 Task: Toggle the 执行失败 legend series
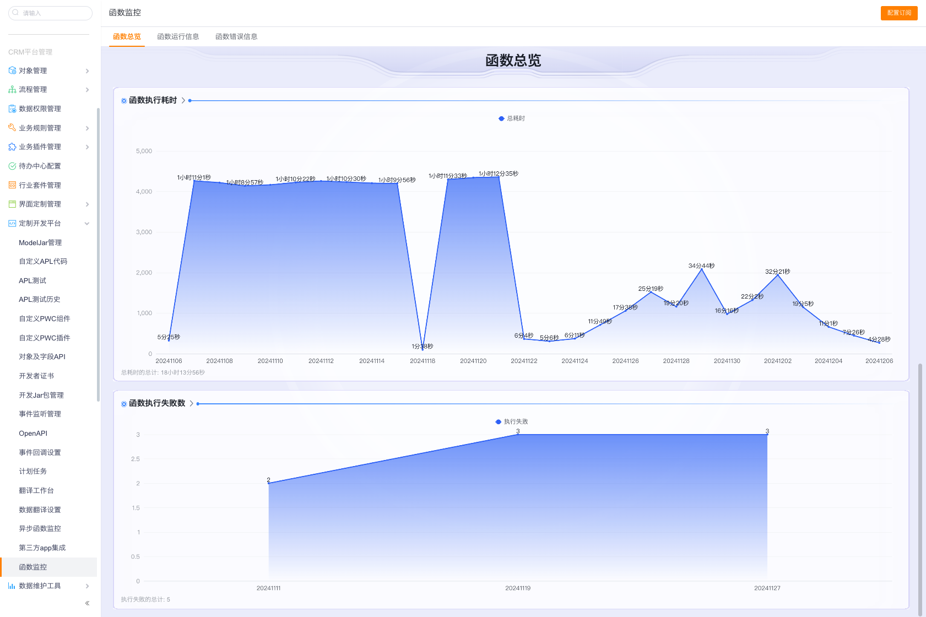coord(512,421)
